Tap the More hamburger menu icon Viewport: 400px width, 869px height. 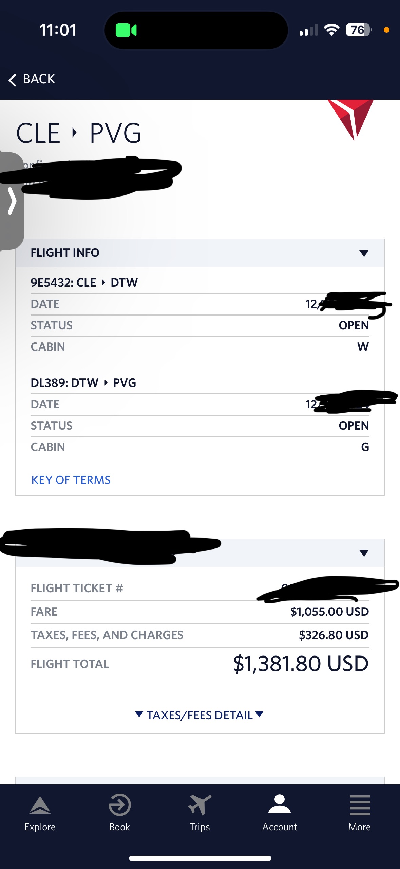pos(360,805)
